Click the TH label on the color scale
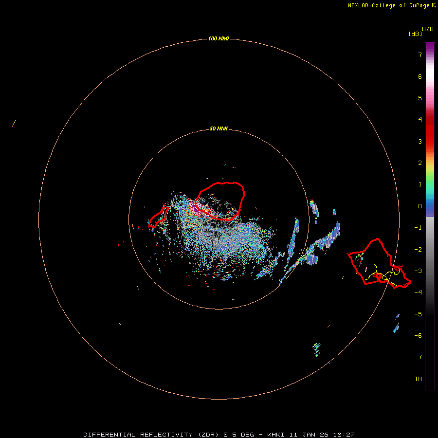 tap(418, 379)
